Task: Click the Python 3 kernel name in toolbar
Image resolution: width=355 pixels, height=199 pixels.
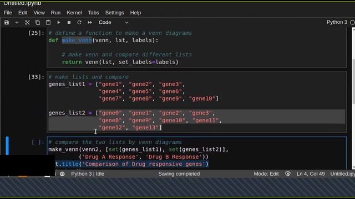Action: (x=337, y=22)
